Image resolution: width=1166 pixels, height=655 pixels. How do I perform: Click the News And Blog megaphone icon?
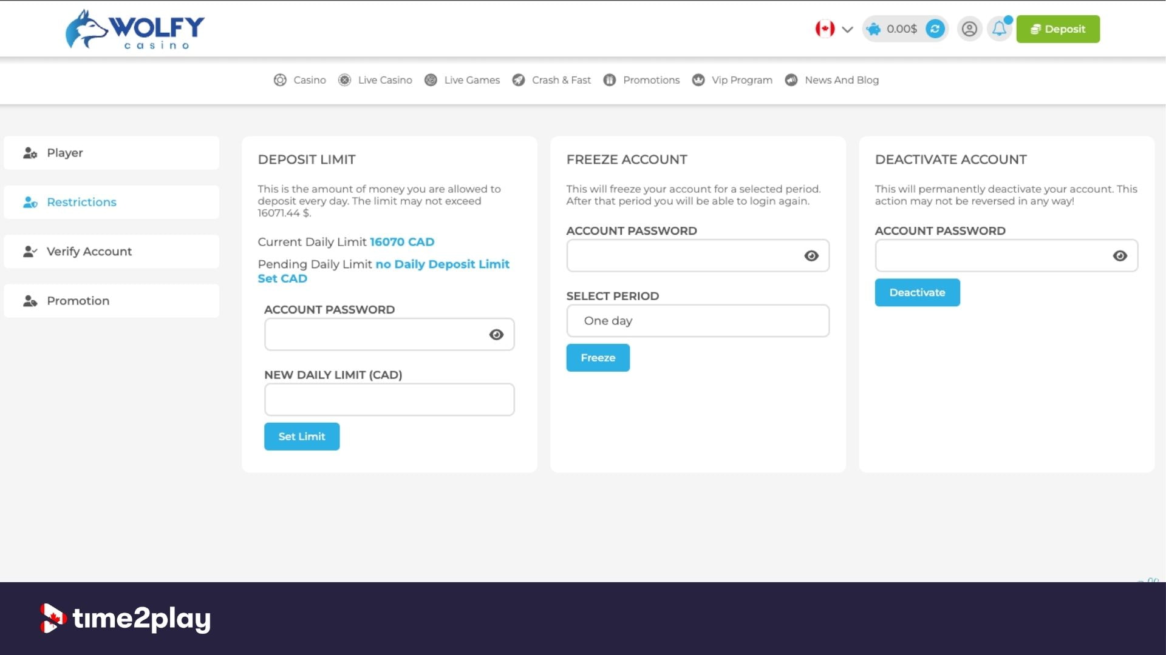click(x=791, y=80)
